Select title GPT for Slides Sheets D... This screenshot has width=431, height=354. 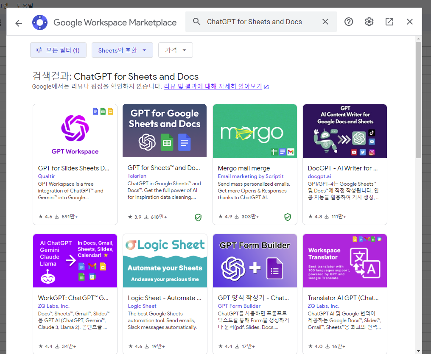74,168
